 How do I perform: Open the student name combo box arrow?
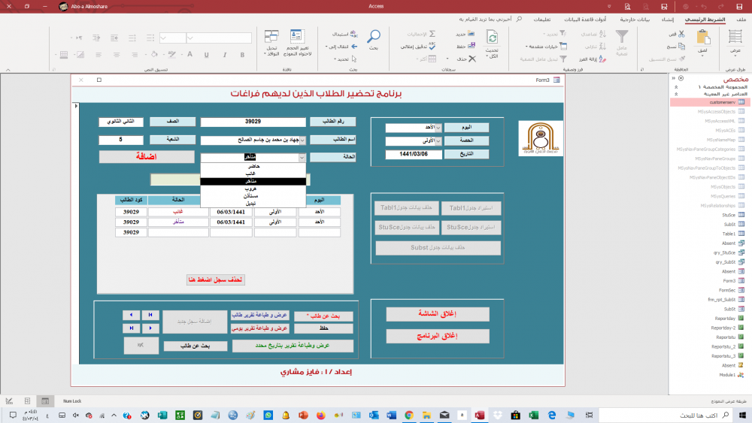tap(302, 140)
